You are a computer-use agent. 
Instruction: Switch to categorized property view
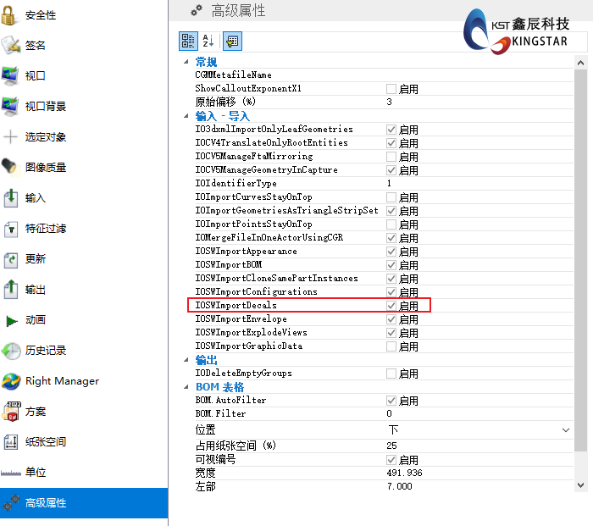click(188, 41)
